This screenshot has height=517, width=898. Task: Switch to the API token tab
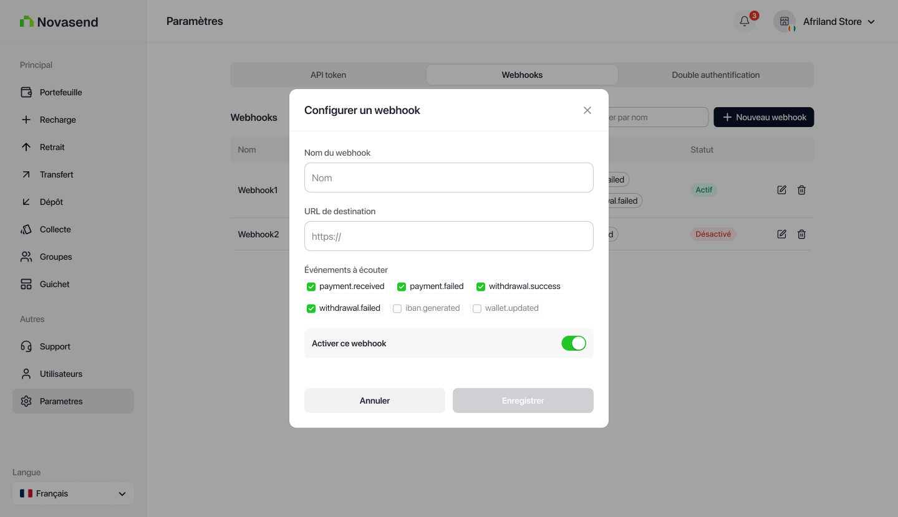pyautogui.click(x=328, y=75)
